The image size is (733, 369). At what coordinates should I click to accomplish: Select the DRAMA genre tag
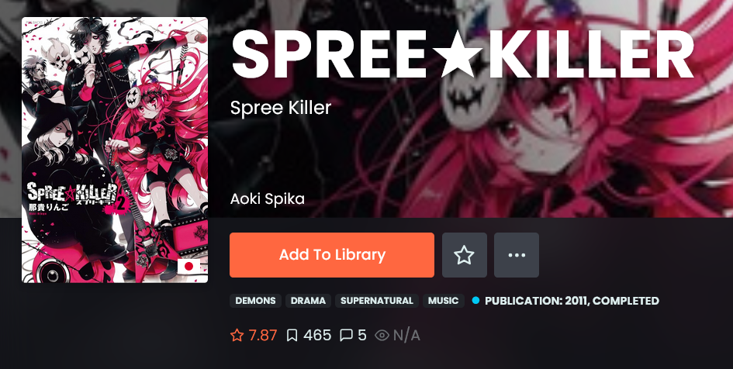click(x=308, y=301)
